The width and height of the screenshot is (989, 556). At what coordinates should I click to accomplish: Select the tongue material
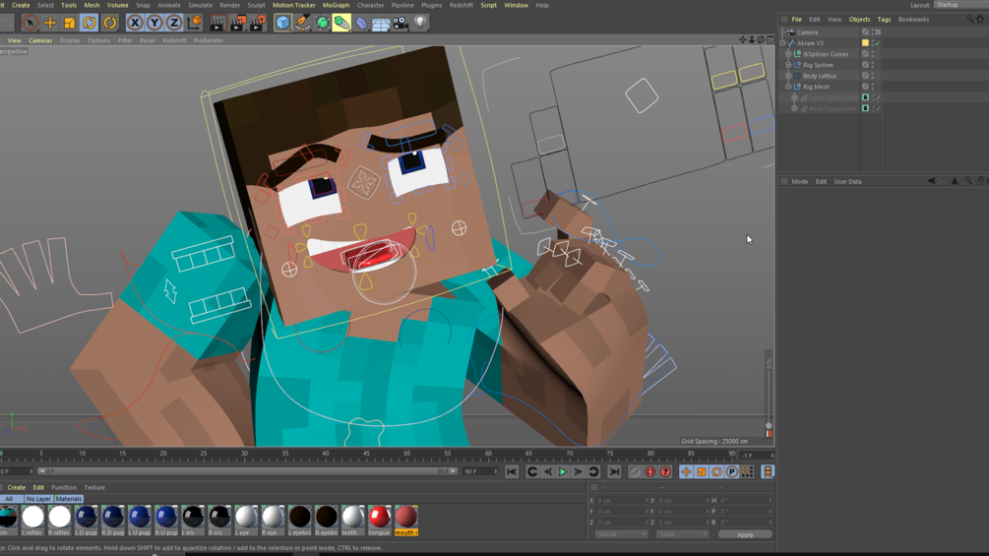pyautogui.click(x=380, y=520)
